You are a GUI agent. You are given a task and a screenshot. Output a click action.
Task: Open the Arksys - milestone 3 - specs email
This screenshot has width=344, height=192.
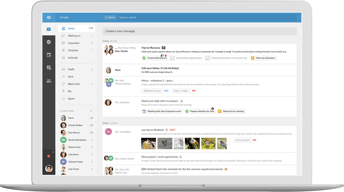(x=199, y=86)
